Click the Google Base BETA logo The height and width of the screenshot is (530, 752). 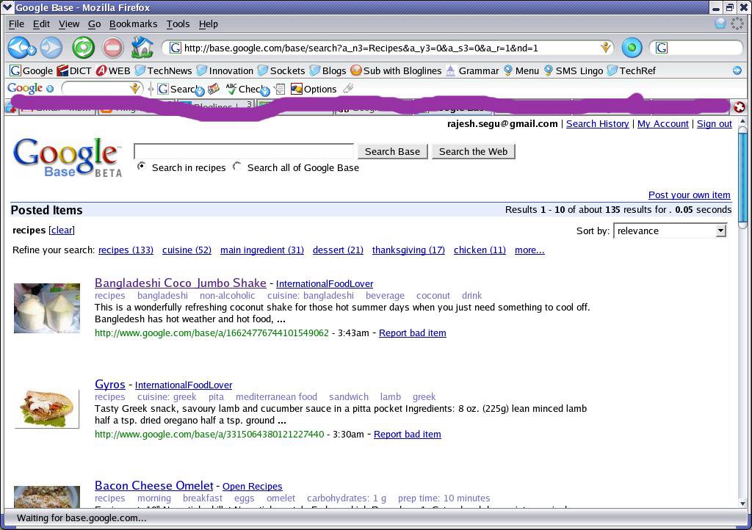(67, 158)
